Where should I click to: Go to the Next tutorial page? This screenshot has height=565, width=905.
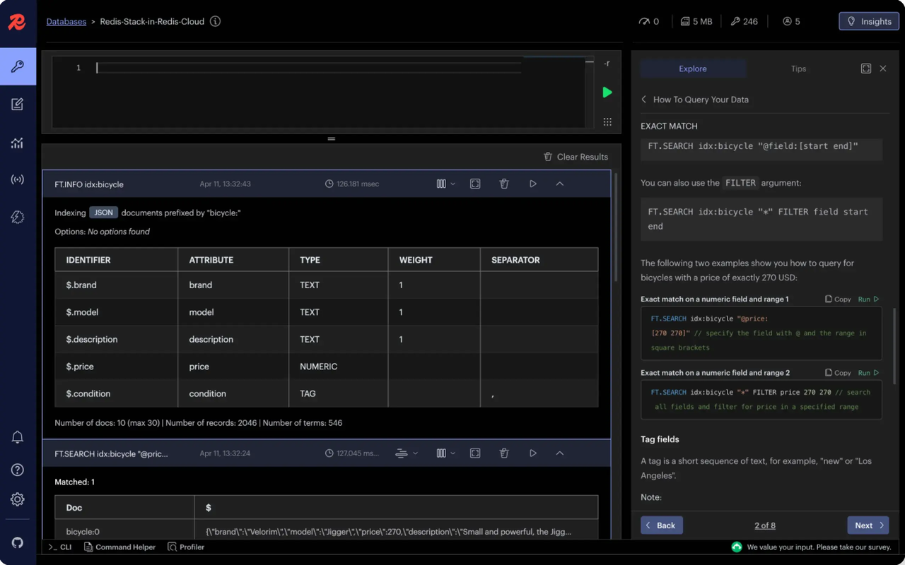[868, 525]
